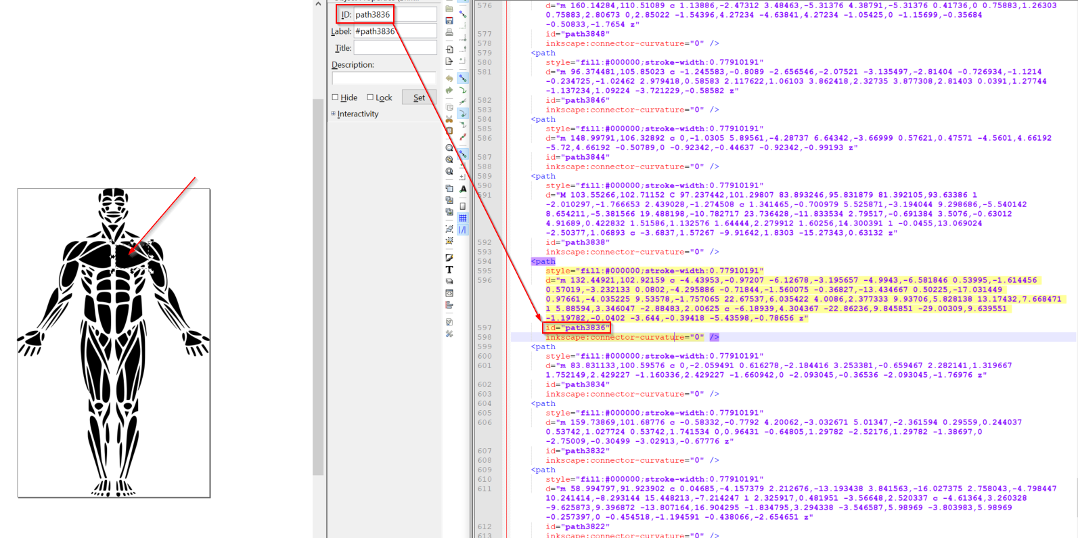Save the document via floppy icon

pos(449,21)
